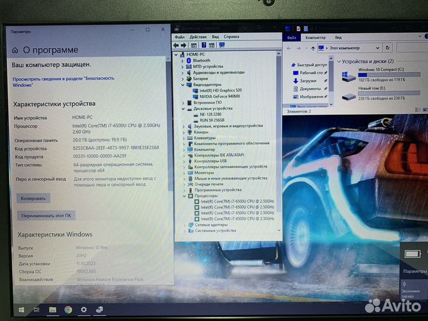Click the battery icon in the flyout

point(412,254)
